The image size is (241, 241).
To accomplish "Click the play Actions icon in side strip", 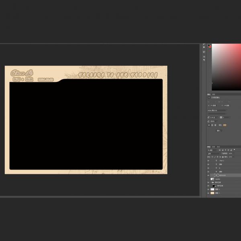I will (204, 47).
